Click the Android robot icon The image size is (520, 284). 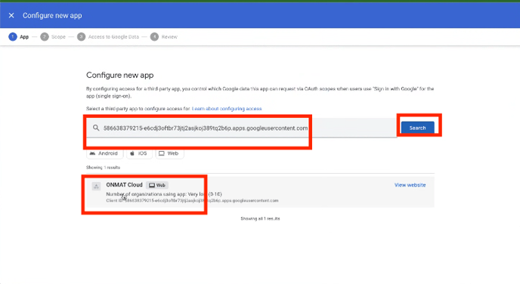click(x=92, y=153)
